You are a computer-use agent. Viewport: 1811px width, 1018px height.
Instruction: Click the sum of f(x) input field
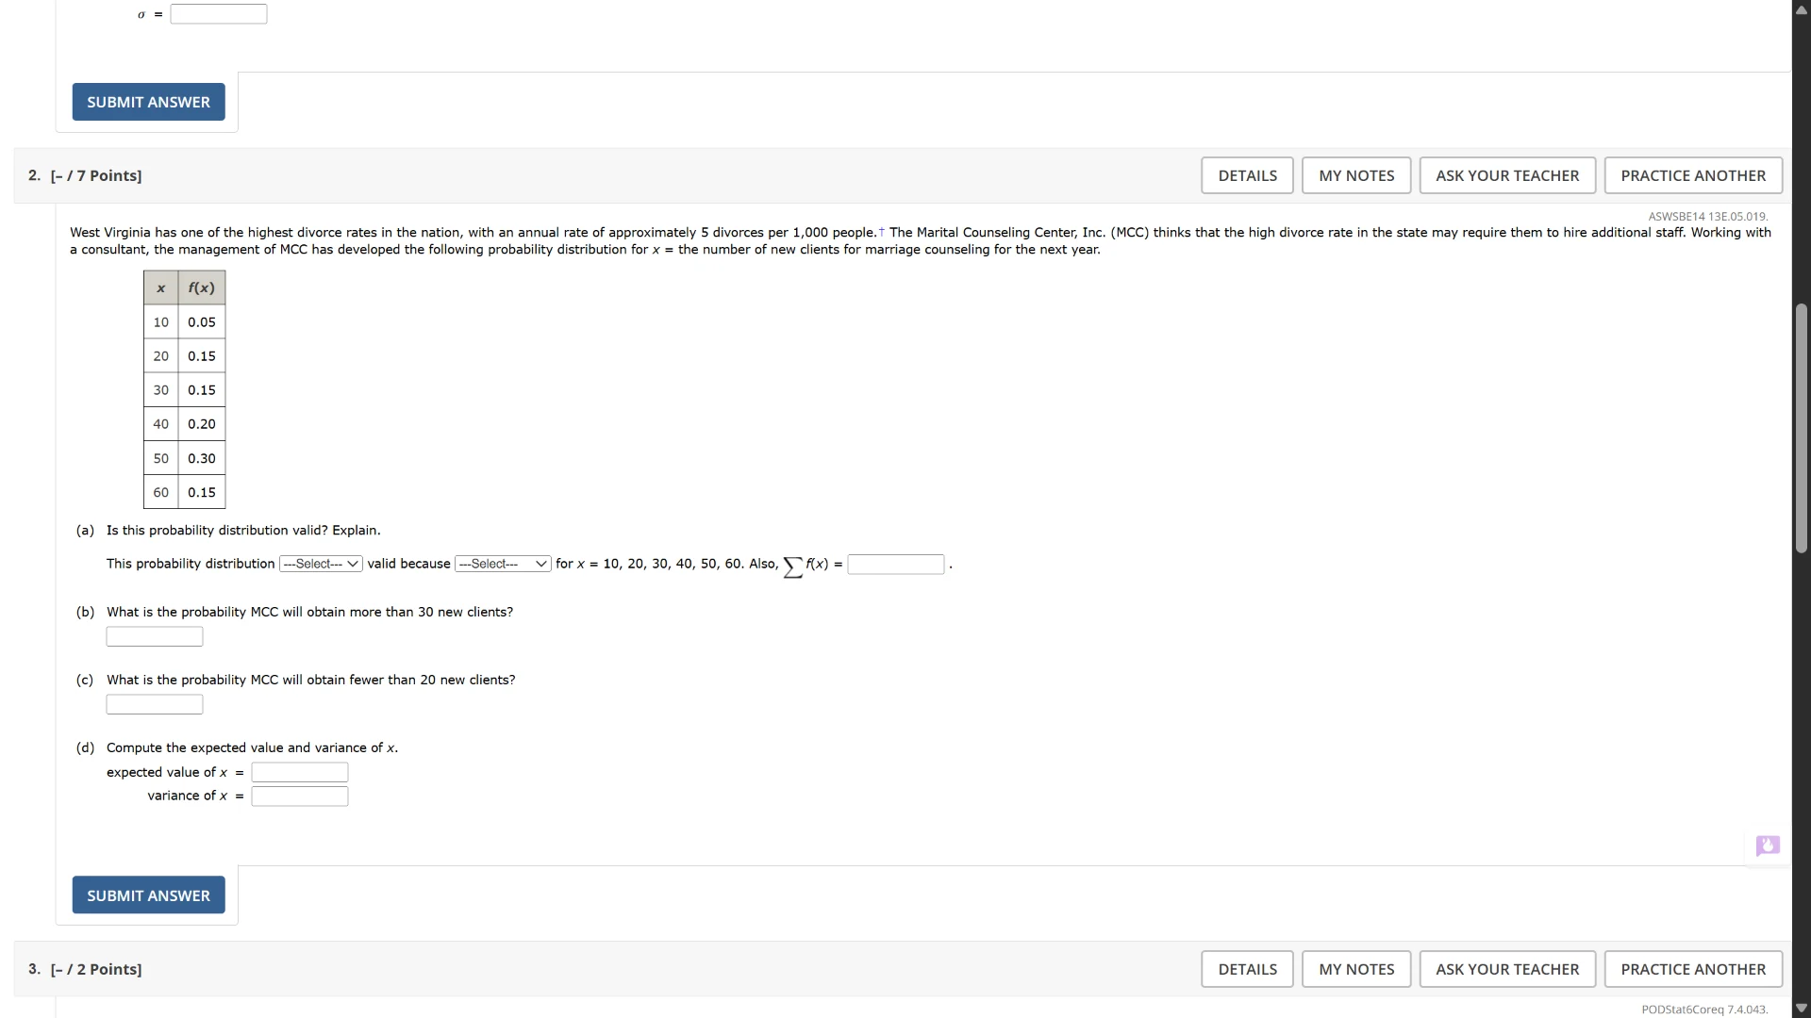[x=895, y=564]
